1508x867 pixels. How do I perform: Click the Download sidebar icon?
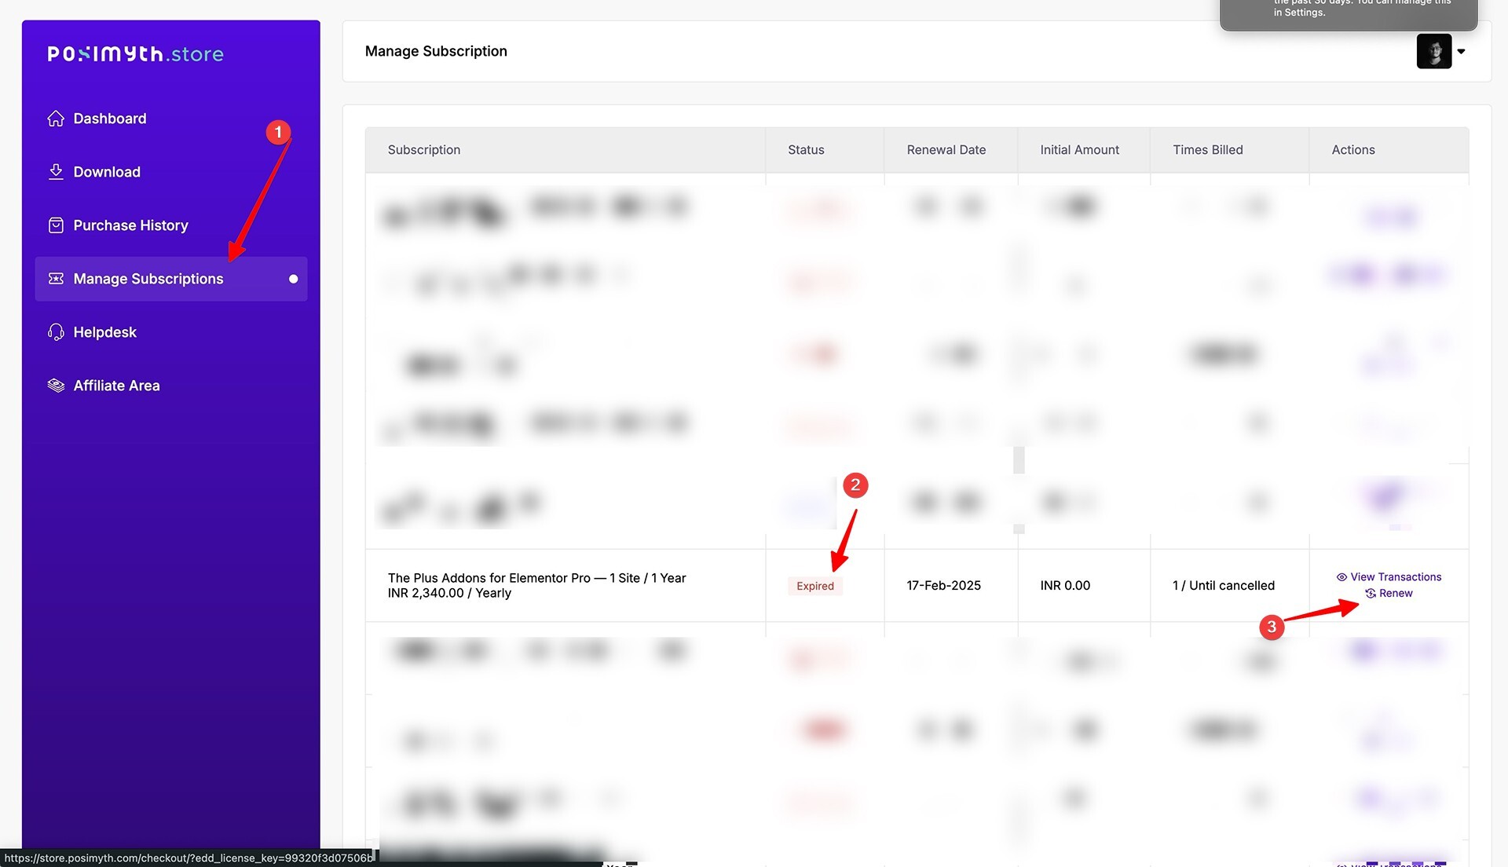(54, 172)
